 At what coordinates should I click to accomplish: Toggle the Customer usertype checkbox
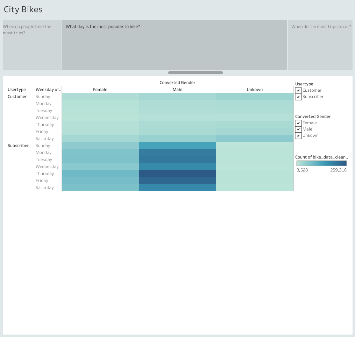point(298,90)
